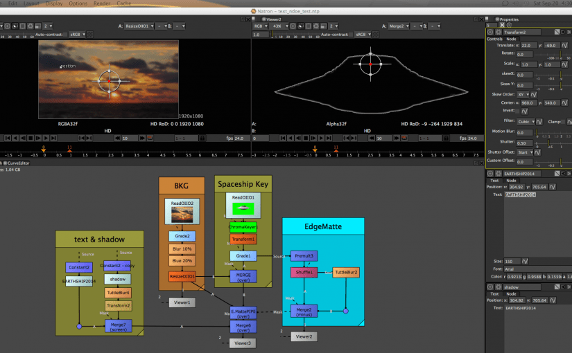Stop playback in Viewer2 player bar
This screenshot has height=353, width=572.
click(306, 138)
